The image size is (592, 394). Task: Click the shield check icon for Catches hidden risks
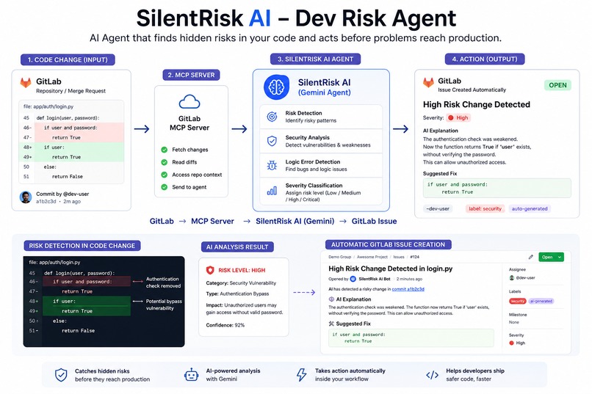[x=61, y=375]
